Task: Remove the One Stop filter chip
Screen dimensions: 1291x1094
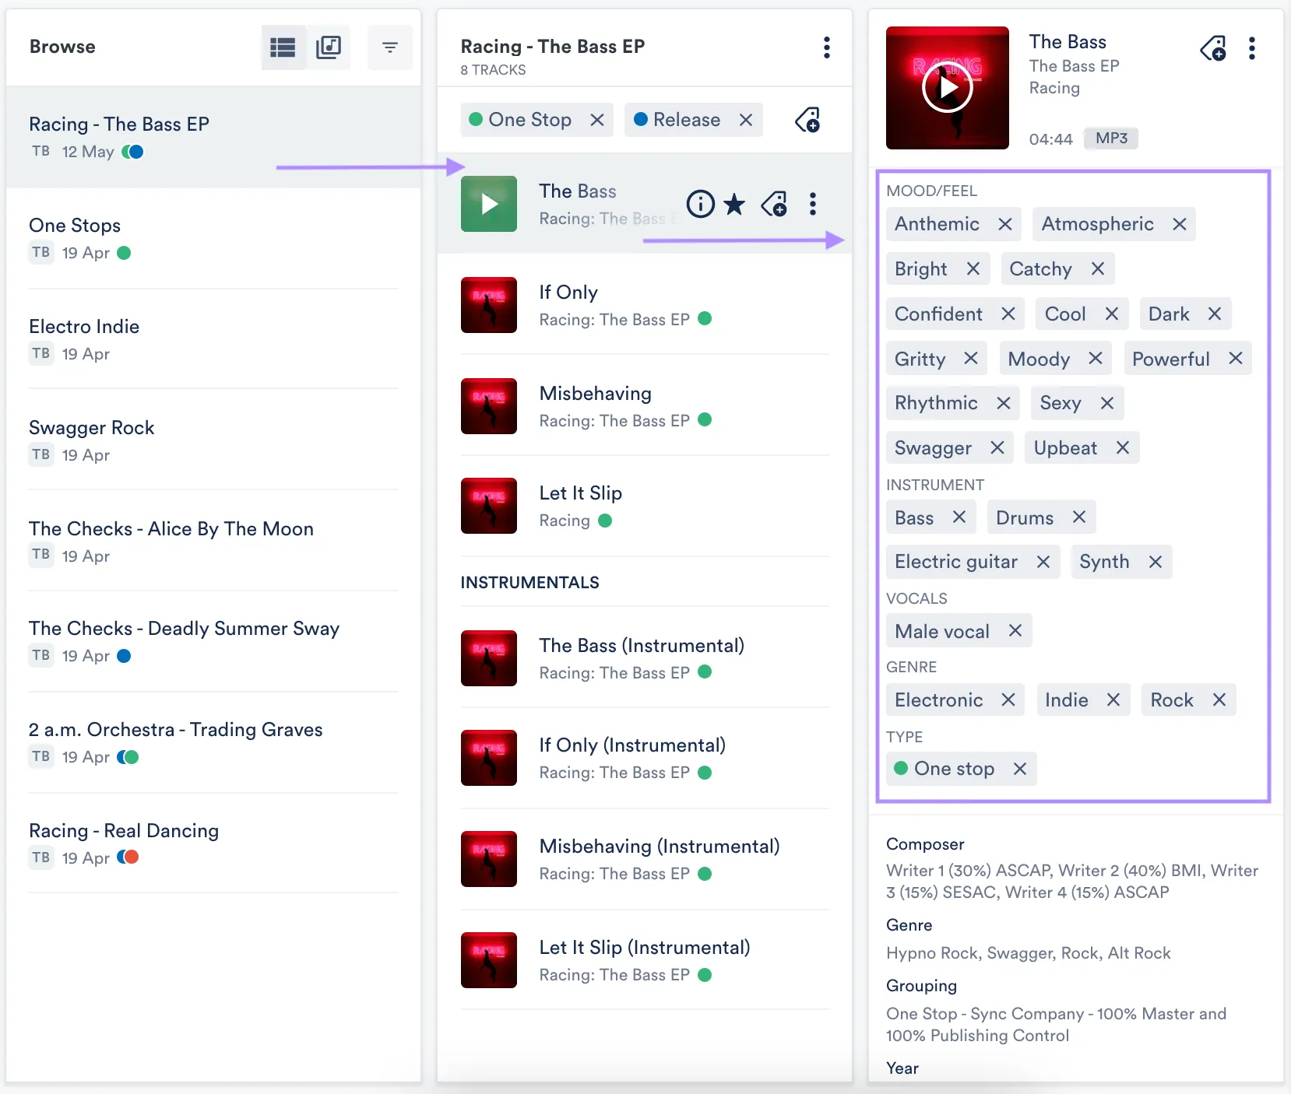Action: point(596,120)
